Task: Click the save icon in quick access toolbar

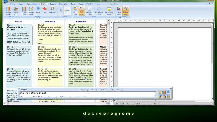Action: [x=11, y=1]
